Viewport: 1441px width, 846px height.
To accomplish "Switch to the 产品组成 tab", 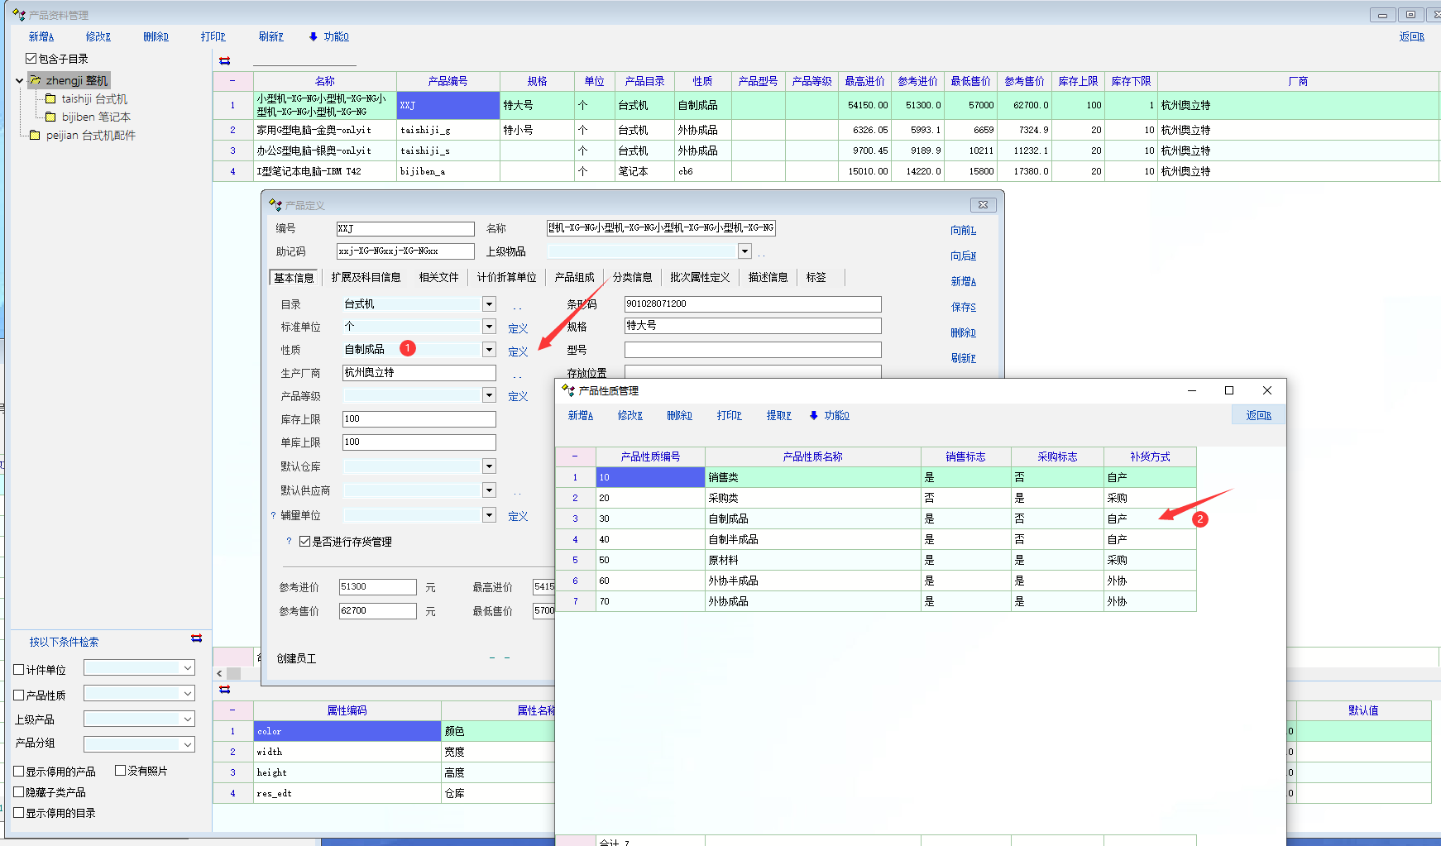I will pyautogui.click(x=574, y=278).
